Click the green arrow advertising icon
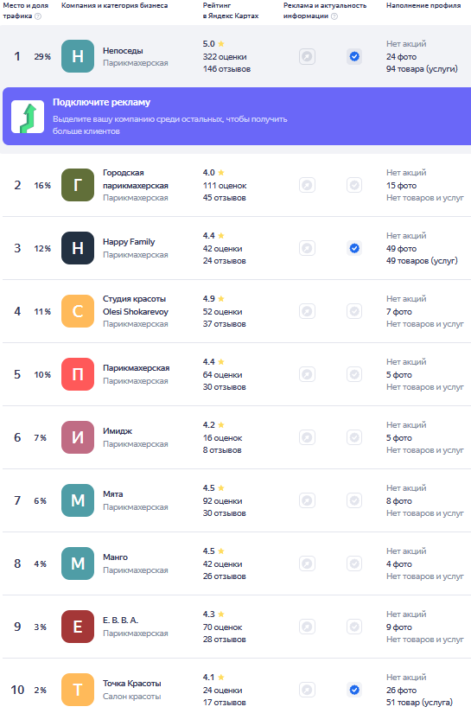Screen dimensions: 471x713 coord(28,117)
